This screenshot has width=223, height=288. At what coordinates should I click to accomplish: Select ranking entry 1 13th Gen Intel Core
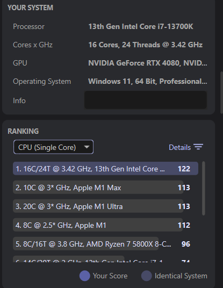105,169
